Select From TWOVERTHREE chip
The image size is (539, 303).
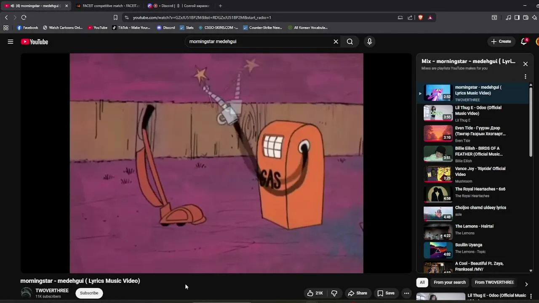(x=494, y=282)
